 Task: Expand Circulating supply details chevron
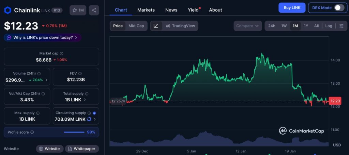click(x=95, y=119)
